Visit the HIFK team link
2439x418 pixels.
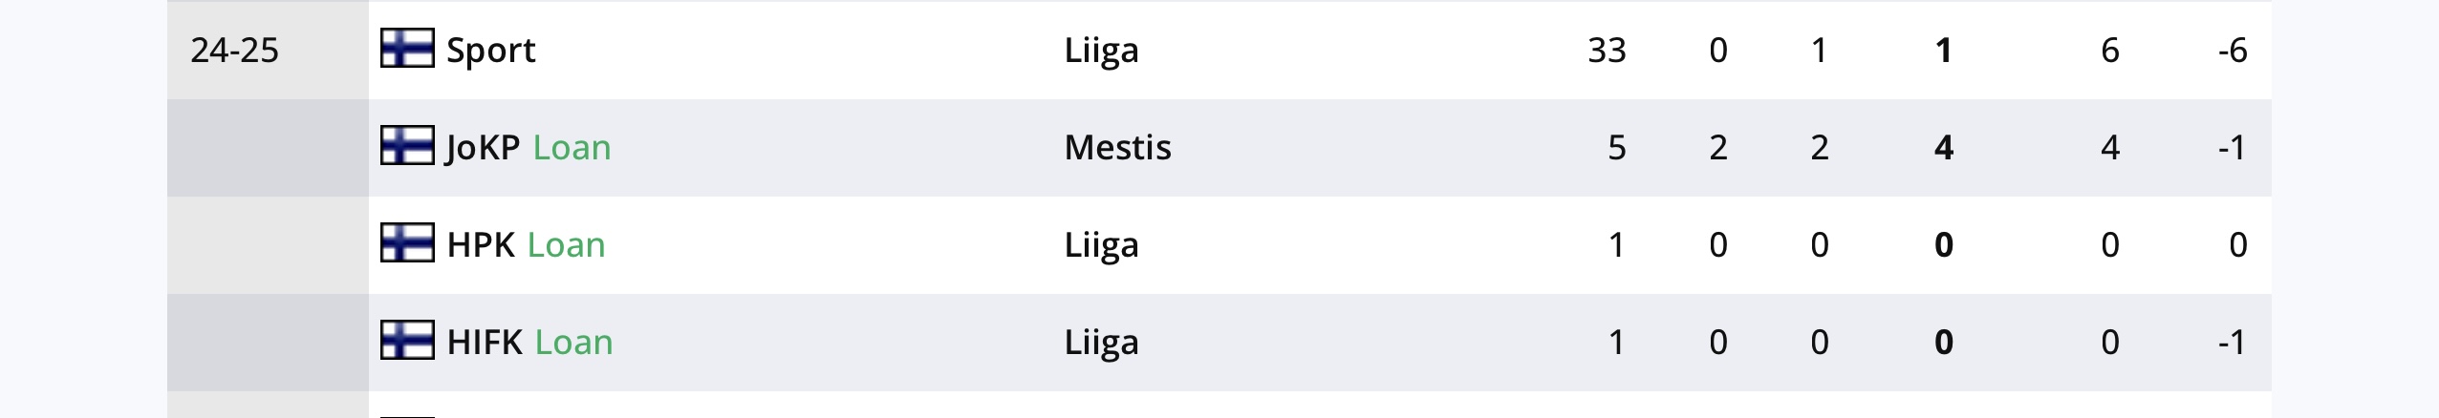(x=485, y=343)
